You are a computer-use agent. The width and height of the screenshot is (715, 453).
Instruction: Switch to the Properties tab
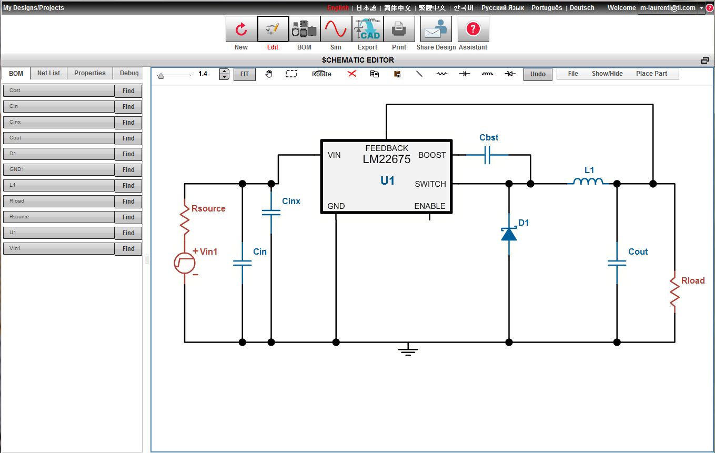coord(90,73)
